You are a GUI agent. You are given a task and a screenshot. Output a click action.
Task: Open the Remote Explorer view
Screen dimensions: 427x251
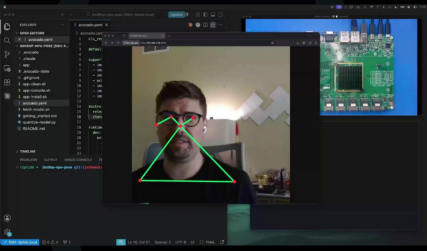7,68
